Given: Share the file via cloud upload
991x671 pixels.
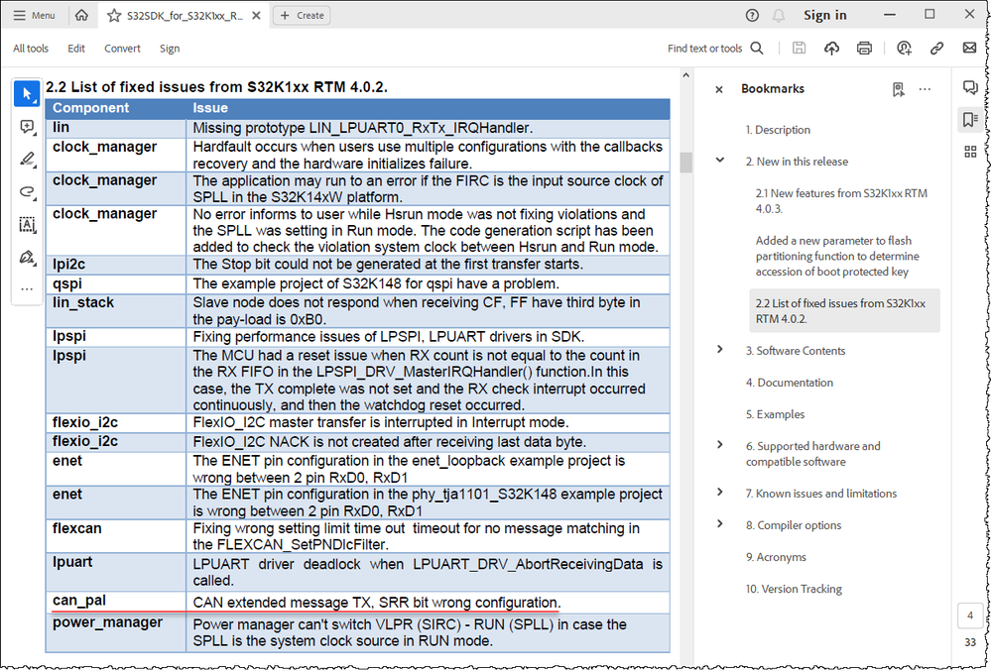Looking at the screenshot, I should tap(831, 47).
